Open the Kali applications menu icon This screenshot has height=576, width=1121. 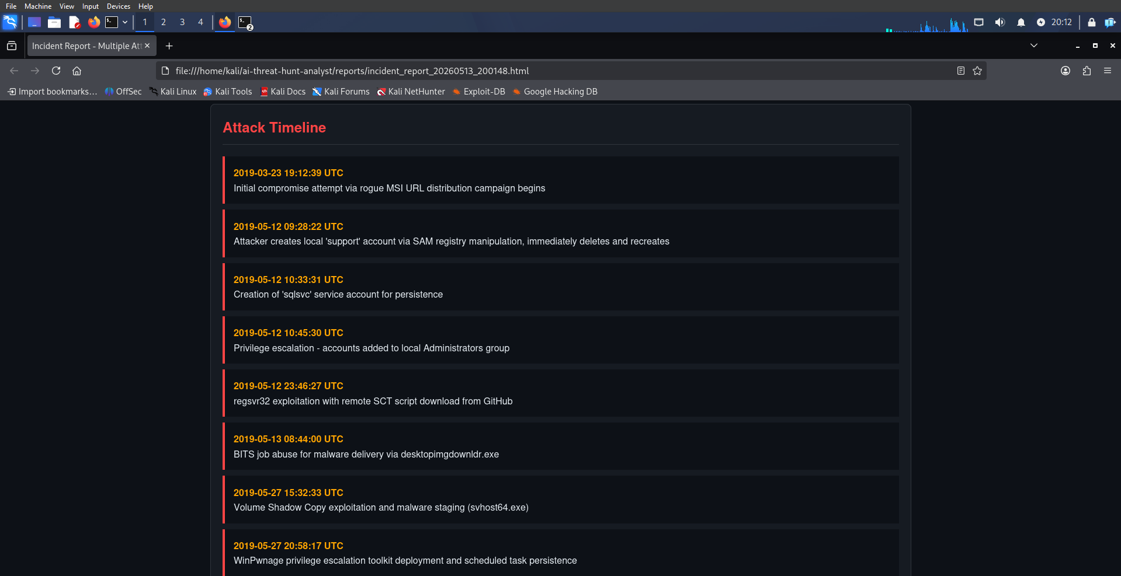[10, 22]
